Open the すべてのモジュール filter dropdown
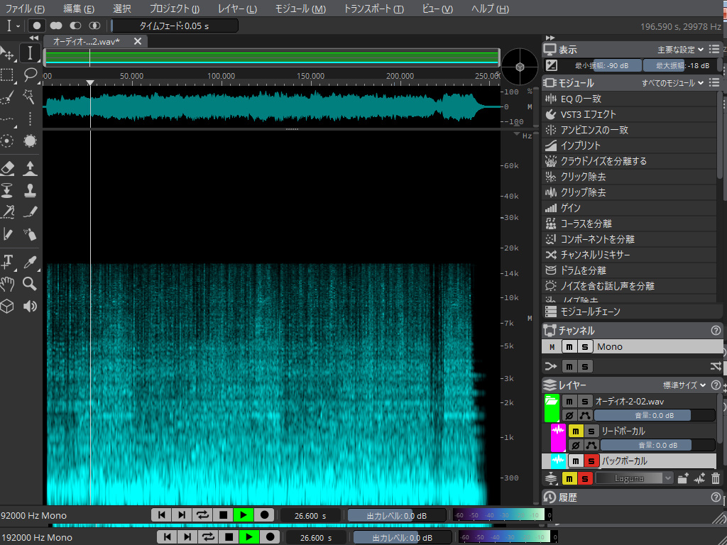727x545 pixels. click(672, 83)
